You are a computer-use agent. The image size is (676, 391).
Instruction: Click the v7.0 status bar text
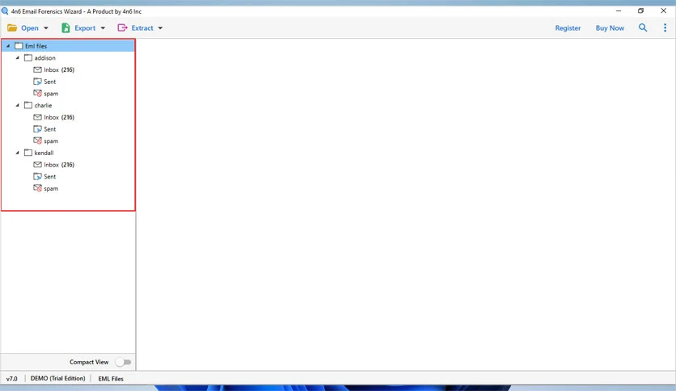(x=11, y=379)
